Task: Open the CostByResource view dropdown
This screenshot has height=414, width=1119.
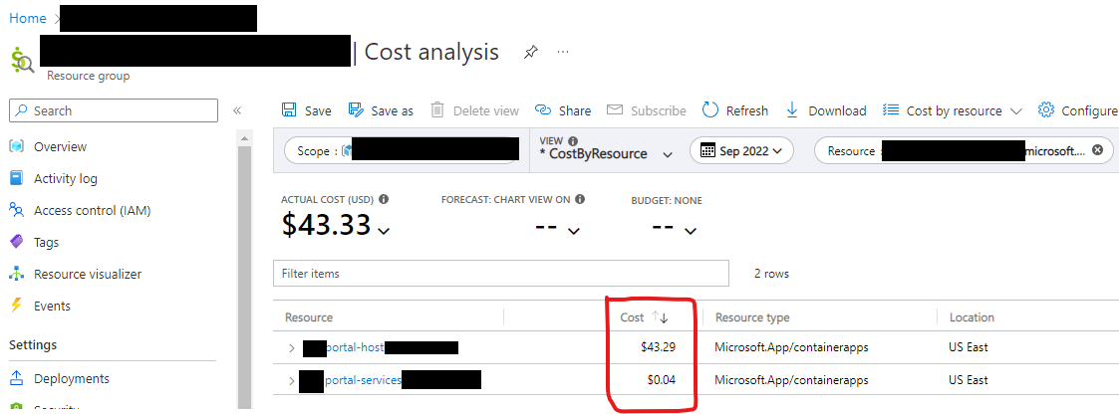Action: 606,154
